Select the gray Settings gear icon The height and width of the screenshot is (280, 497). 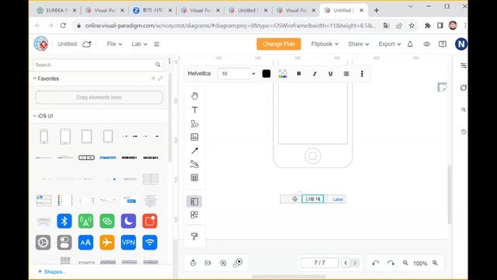pyautogui.click(x=43, y=243)
